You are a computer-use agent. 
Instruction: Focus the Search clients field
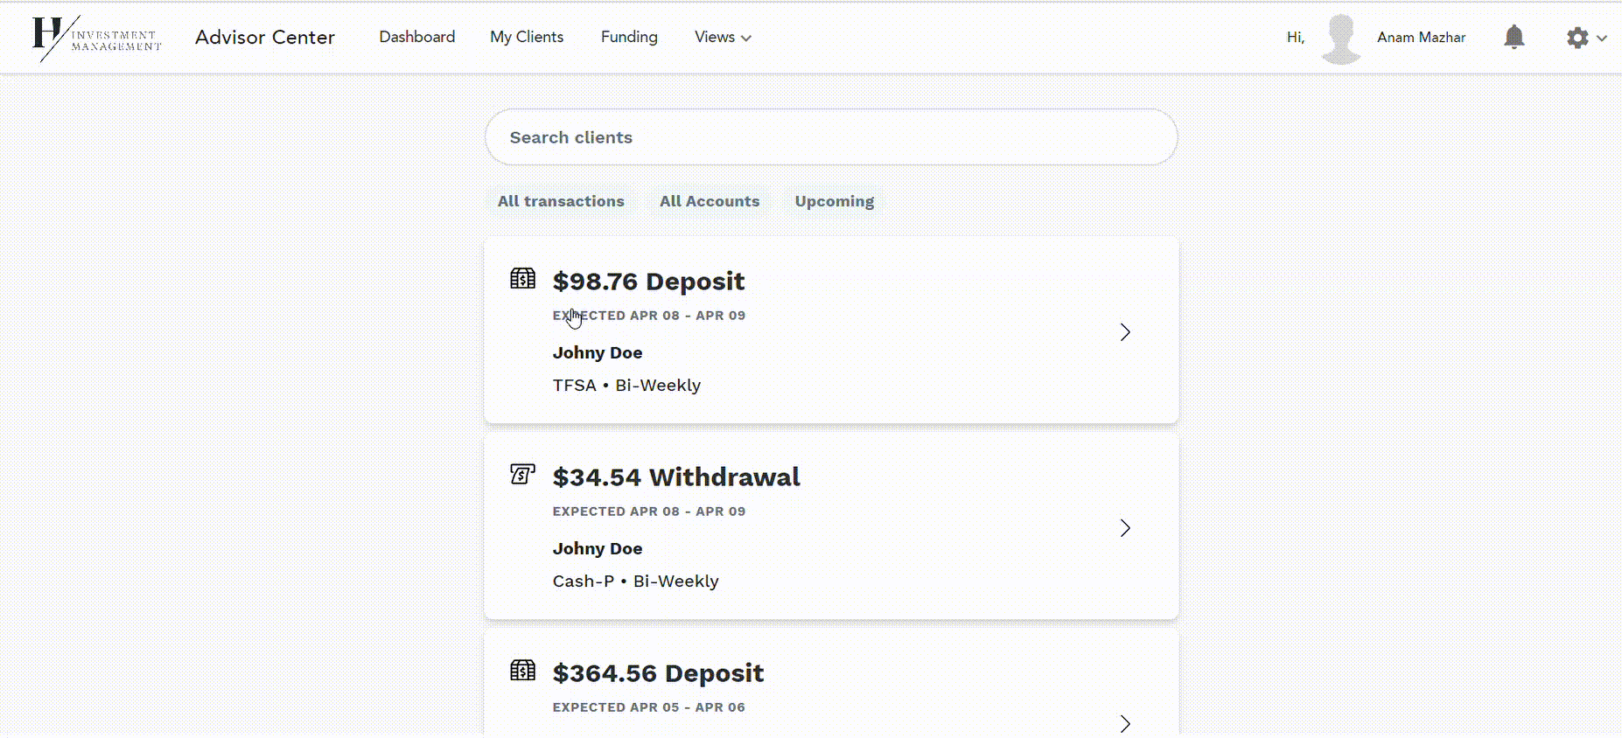(831, 137)
